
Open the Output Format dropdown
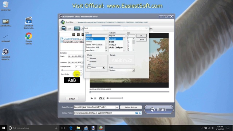coord(117,107)
